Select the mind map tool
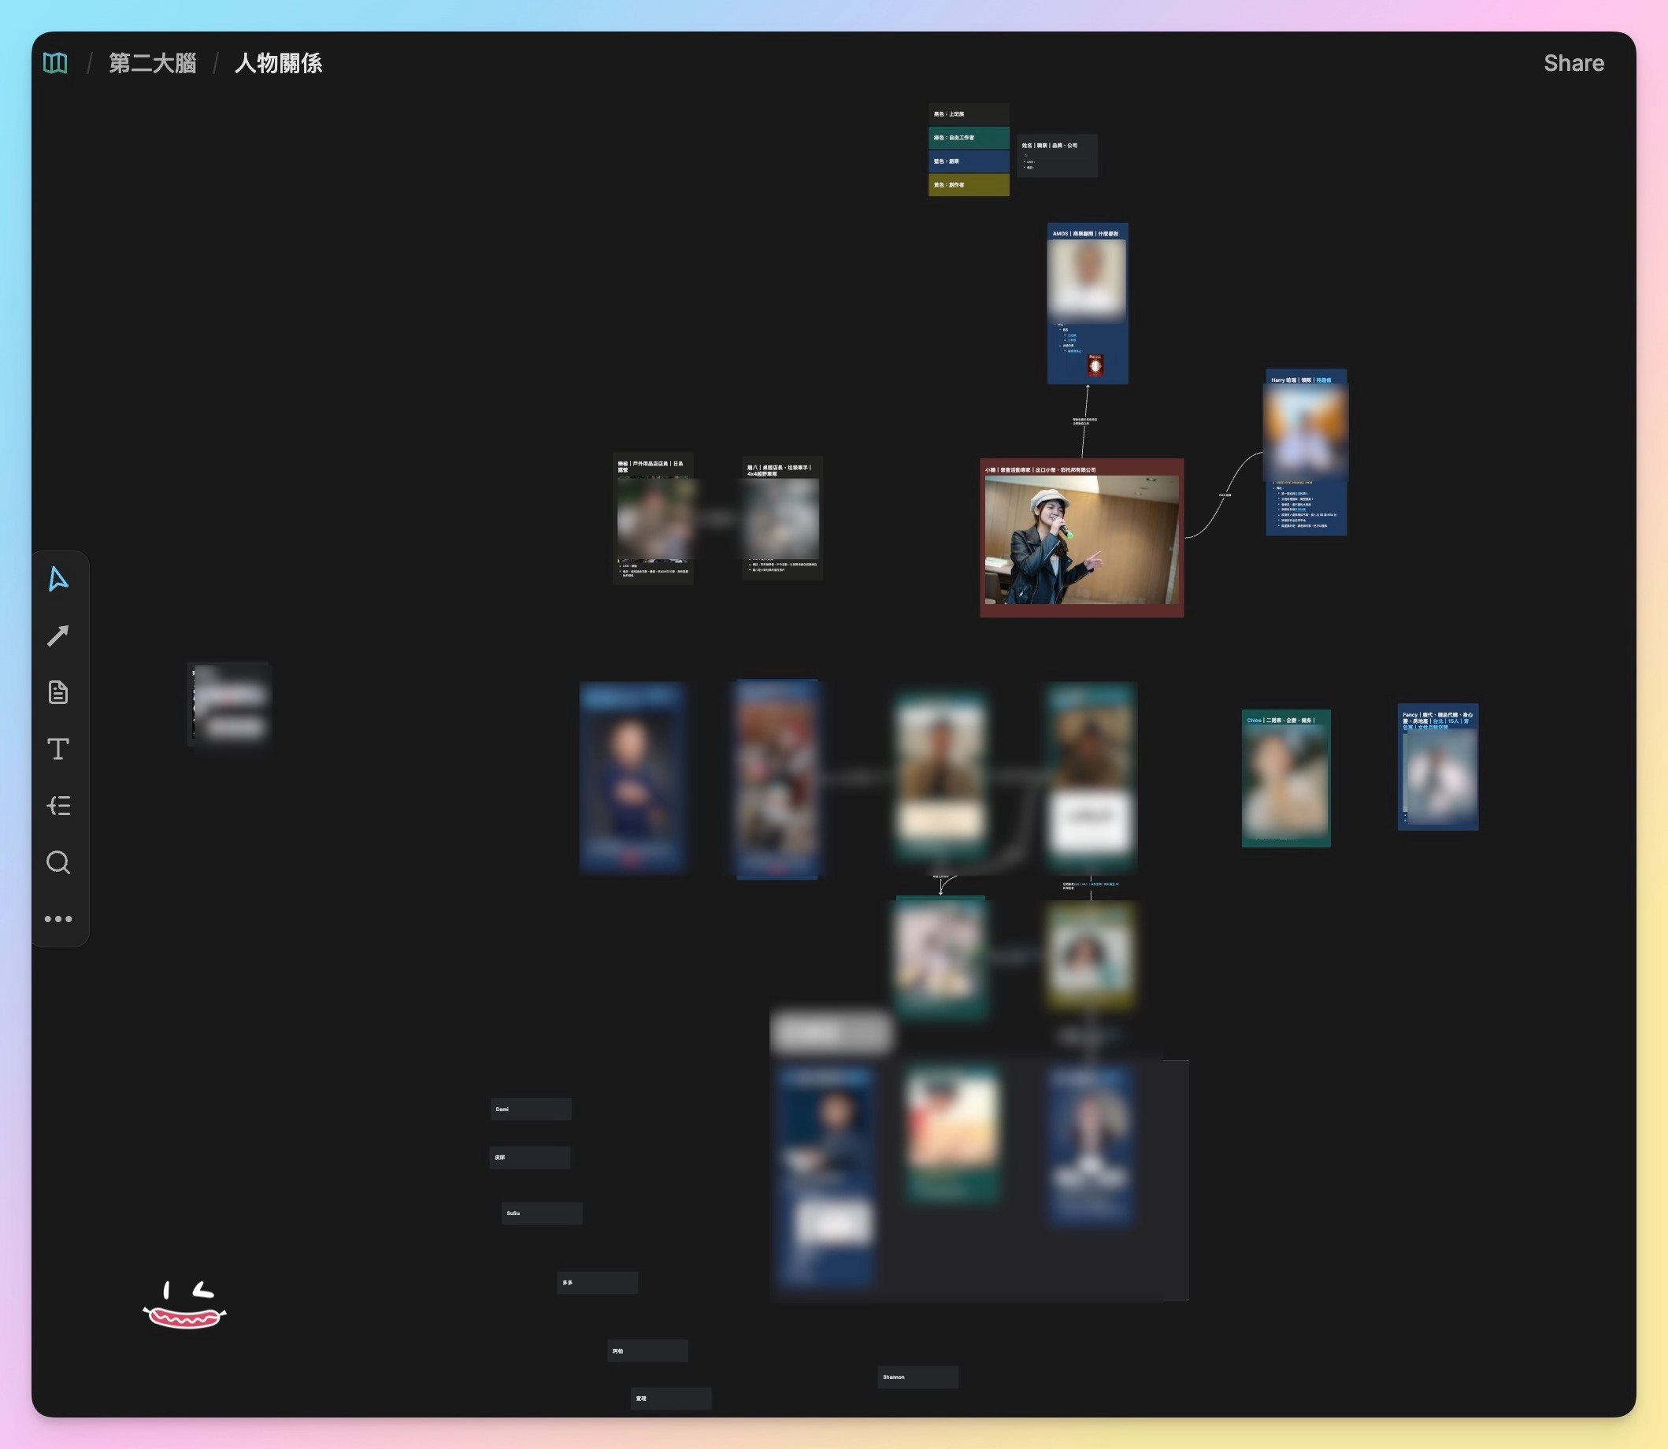1668x1449 pixels. pyautogui.click(x=58, y=806)
